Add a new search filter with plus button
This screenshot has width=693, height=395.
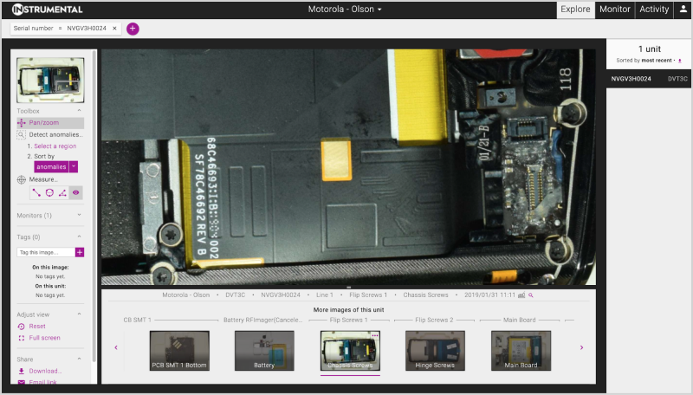tap(133, 29)
